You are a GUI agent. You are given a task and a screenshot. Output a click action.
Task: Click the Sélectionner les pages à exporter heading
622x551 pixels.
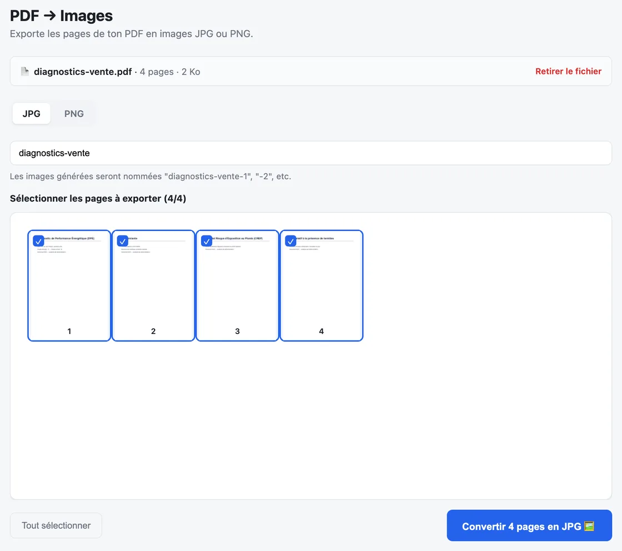tap(98, 198)
